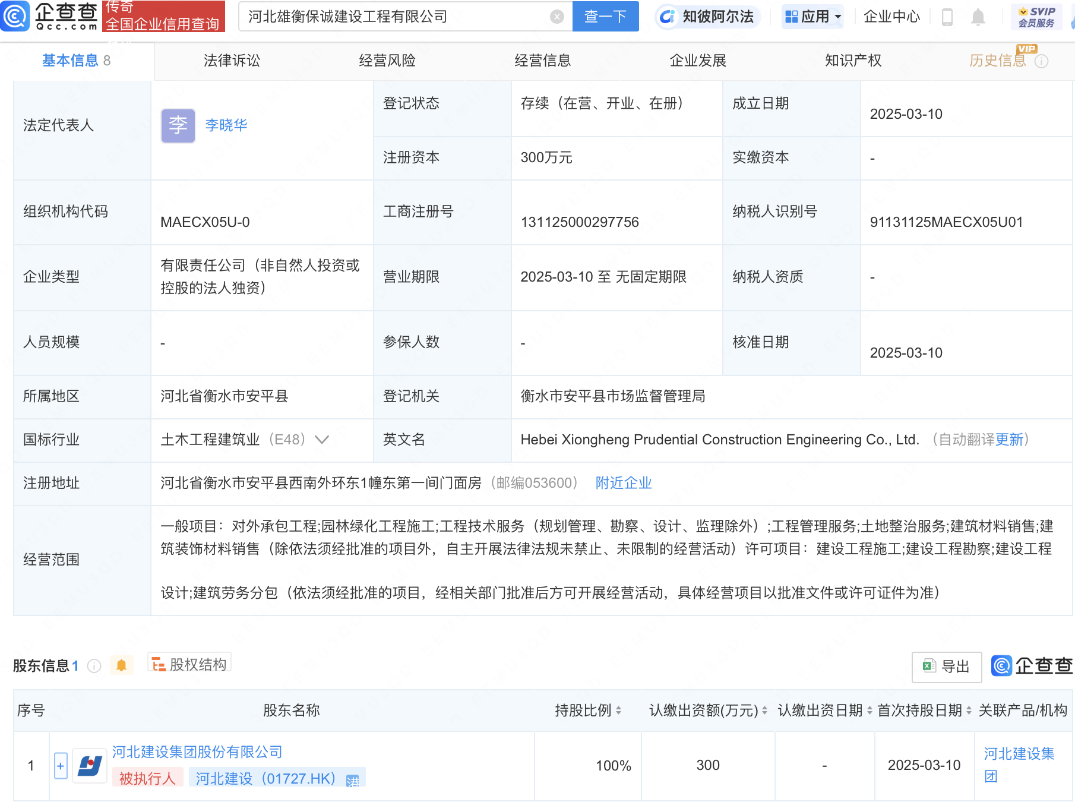Switch to the 企业发展 tab

click(698, 61)
